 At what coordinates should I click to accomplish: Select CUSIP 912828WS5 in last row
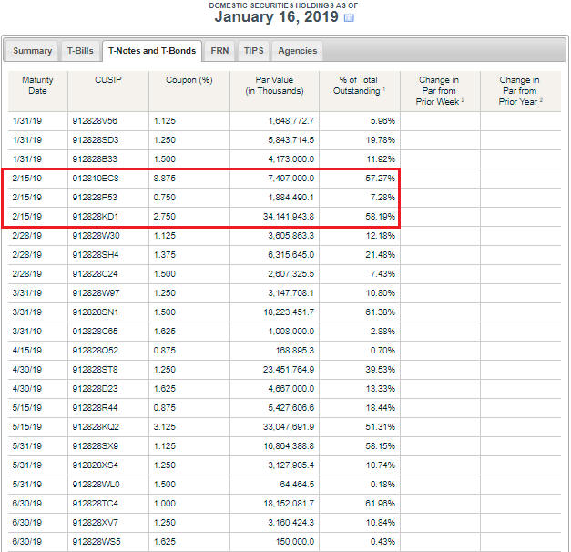click(x=96, y=542)
